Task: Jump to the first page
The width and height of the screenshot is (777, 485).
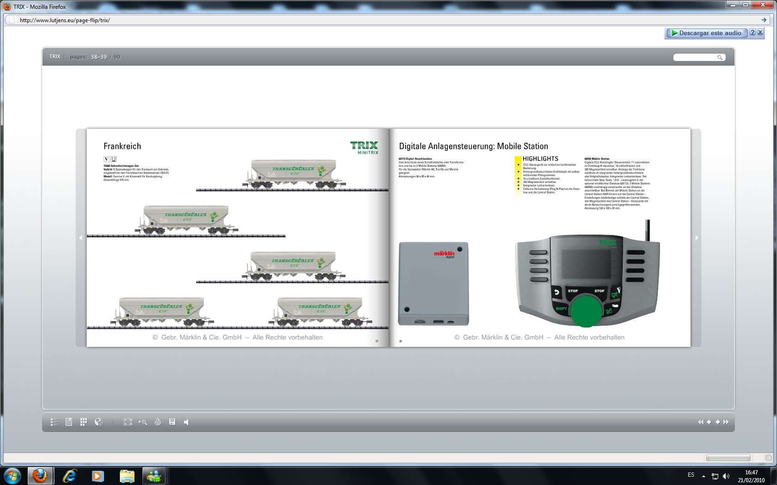Action: point(700,422)
